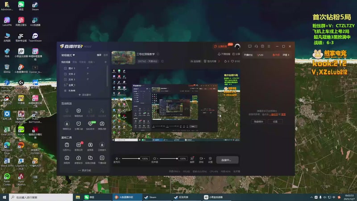Select the 场景 1 scene tab

coord(91,62)
